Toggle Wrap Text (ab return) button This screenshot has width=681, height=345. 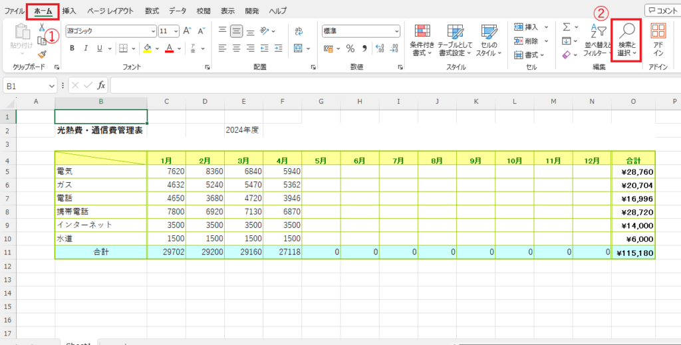click(x=299, y=31)
